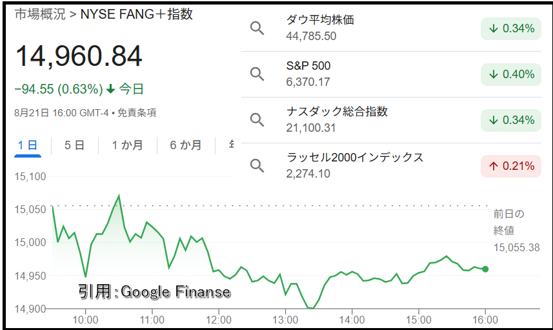This screenshot has height=330, width=553.
Task: Click the search icon beside ダウ平均株価
Action: pos(257,28)
